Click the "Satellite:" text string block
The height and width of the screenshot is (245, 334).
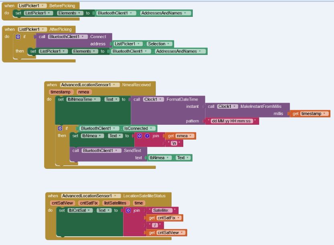point(162,210)
